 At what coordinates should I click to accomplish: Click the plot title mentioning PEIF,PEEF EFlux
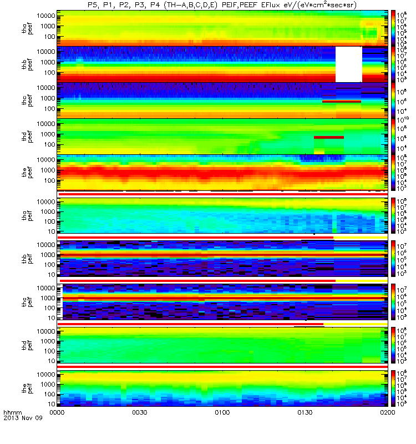222,5
